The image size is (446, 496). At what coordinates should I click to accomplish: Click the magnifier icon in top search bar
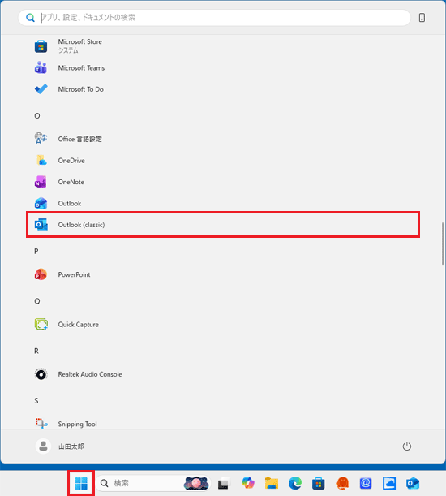(x=30, y=18)
